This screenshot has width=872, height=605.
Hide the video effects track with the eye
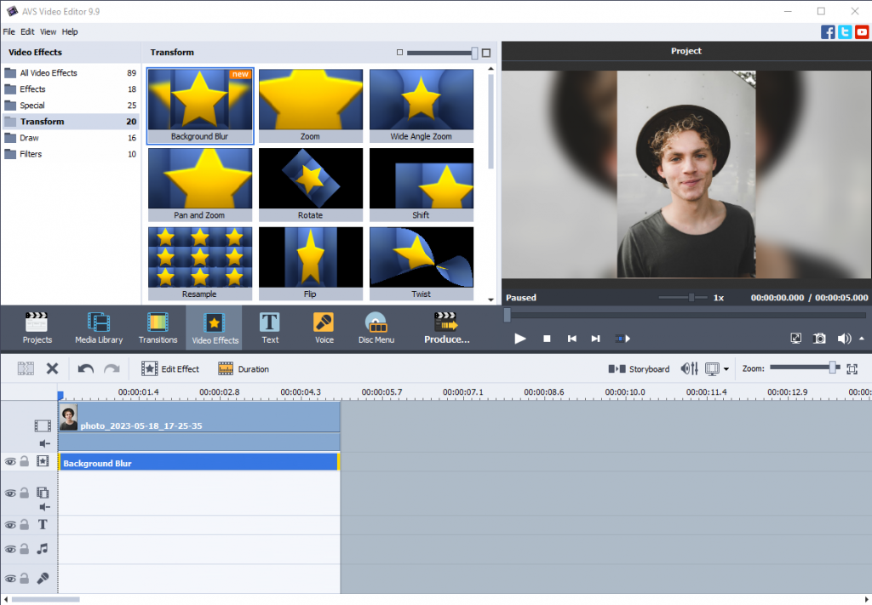click(x=10, y=461)
